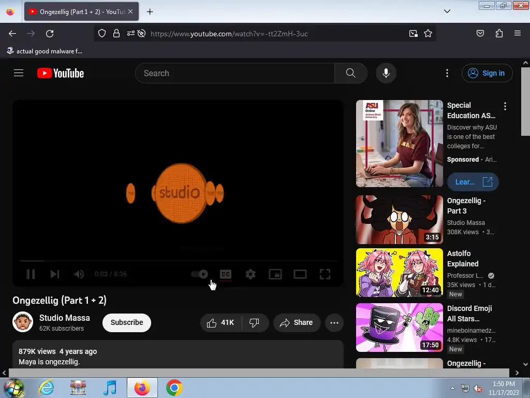The image size is (530, 398).
Task: Show hidden system tray icons
Action: (452, 388)
